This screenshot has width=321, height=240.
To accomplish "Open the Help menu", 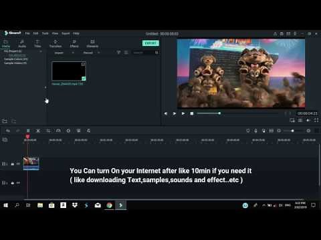I will (76, 33).
